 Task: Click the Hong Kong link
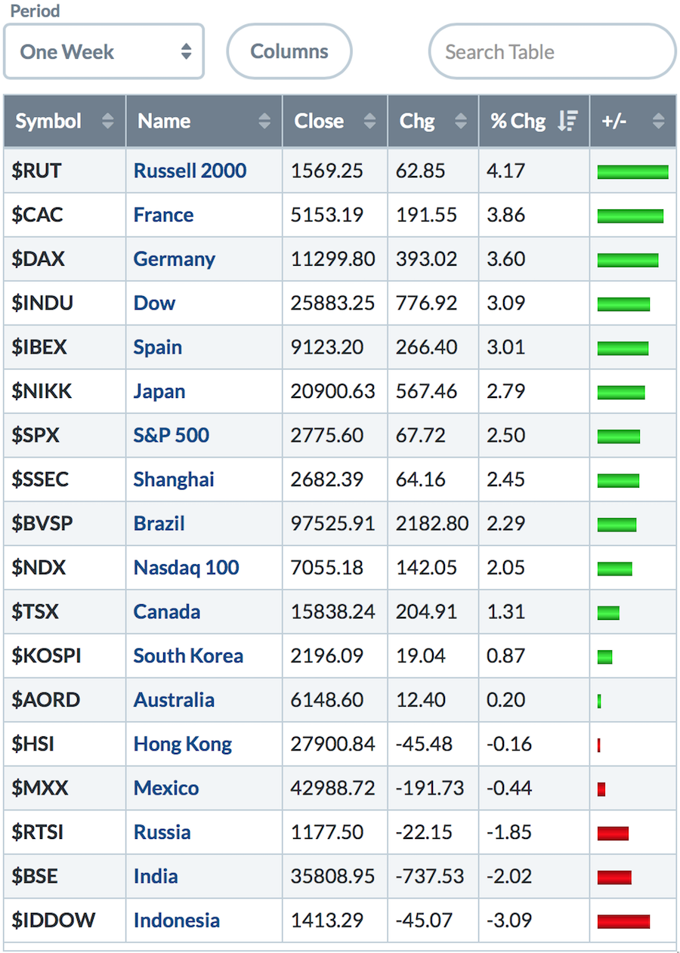[x=182, y=745]
